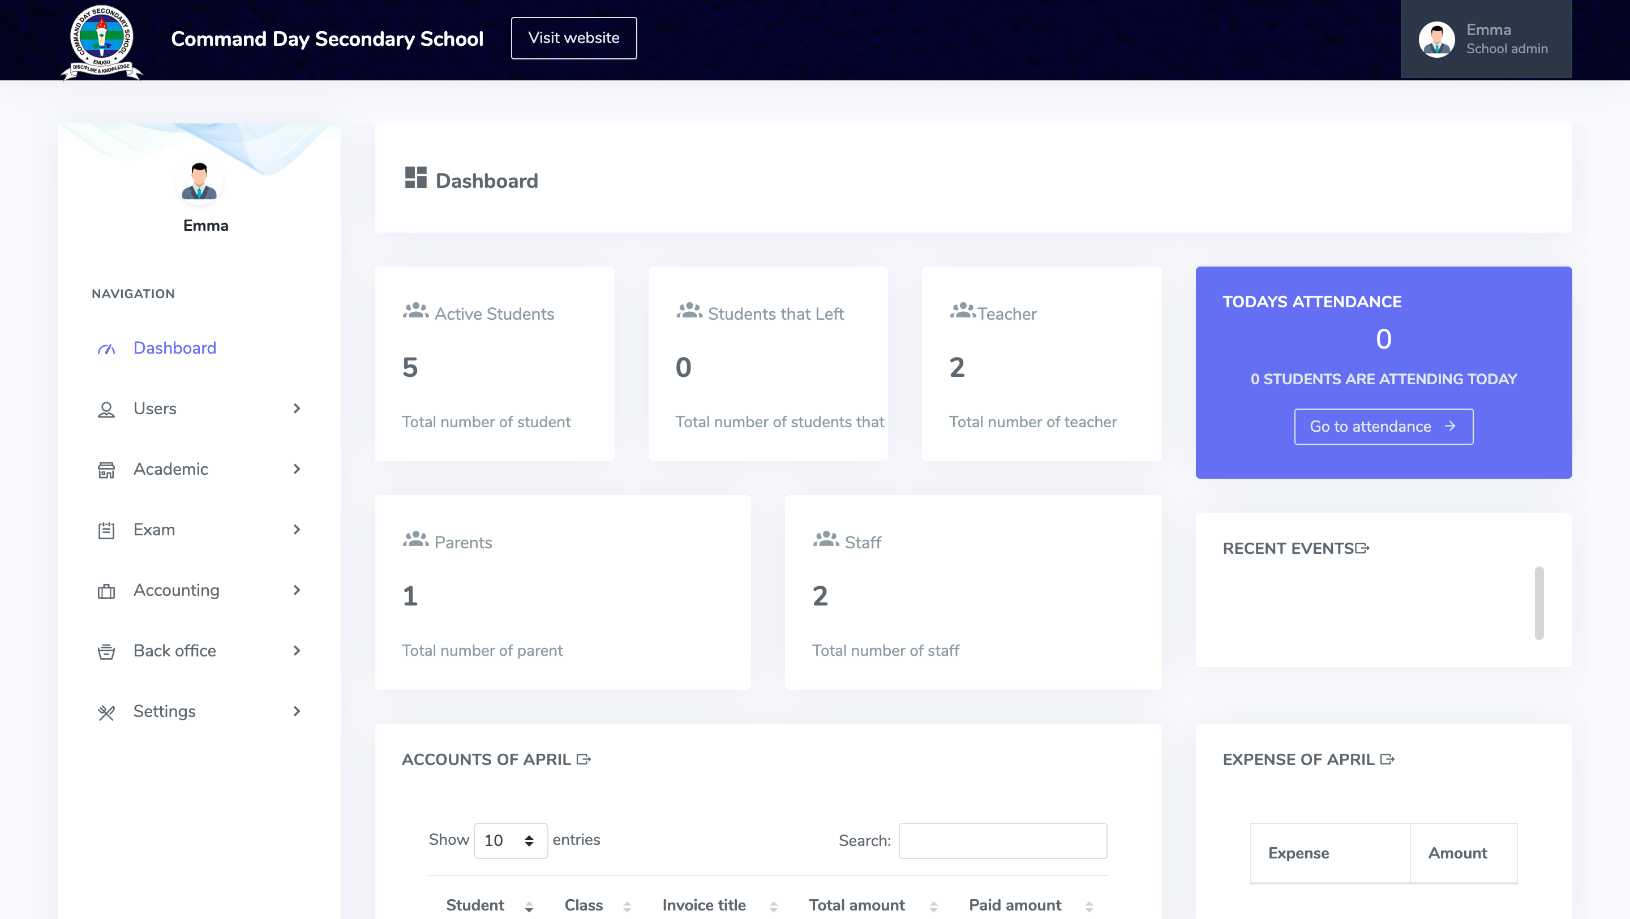Click the arrow icon in Go to attendance
1630x919 pixels.
point(1449,426)
